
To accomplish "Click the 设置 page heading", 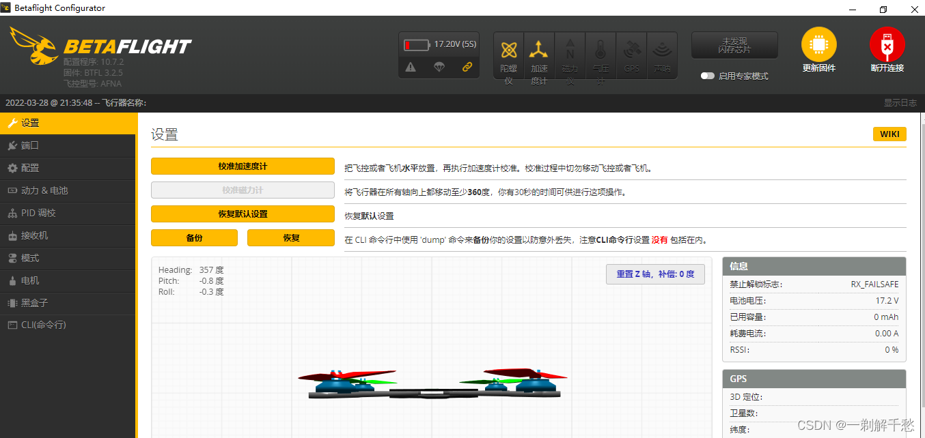I will (165, 134).
